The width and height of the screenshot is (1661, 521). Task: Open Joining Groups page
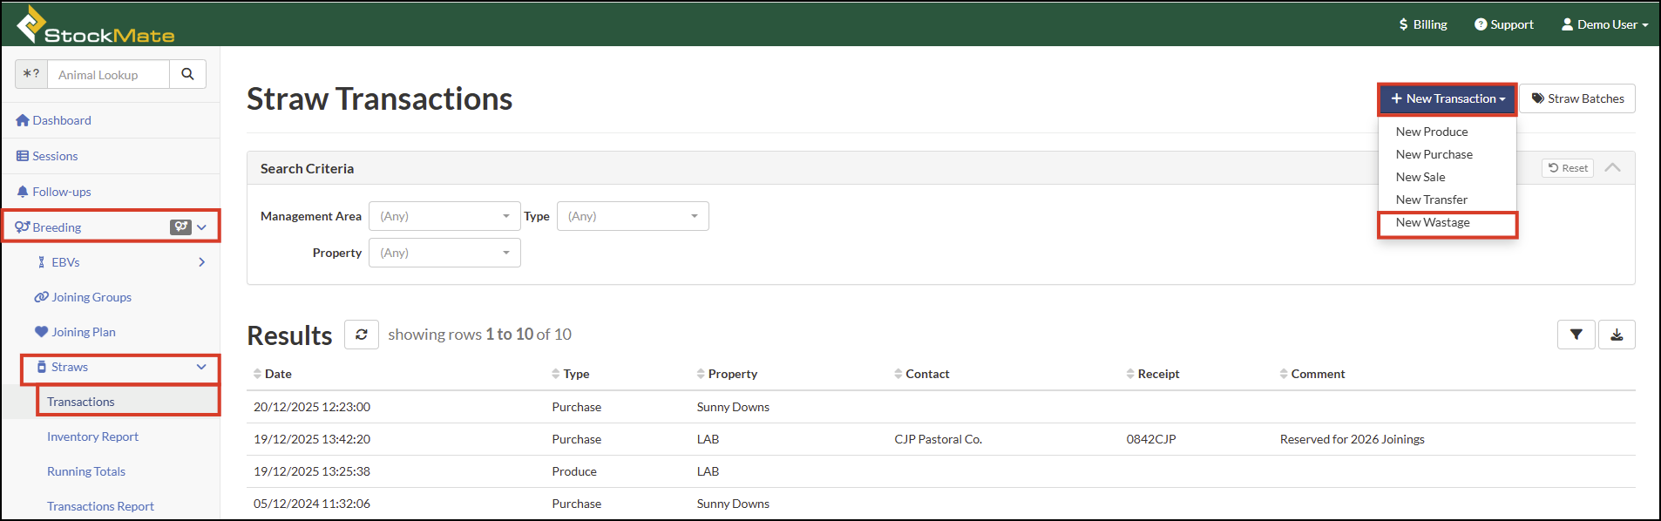[83, 297]
